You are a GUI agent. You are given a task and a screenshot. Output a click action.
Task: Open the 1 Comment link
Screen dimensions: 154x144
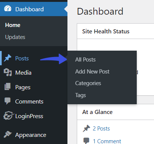point(107,141)
